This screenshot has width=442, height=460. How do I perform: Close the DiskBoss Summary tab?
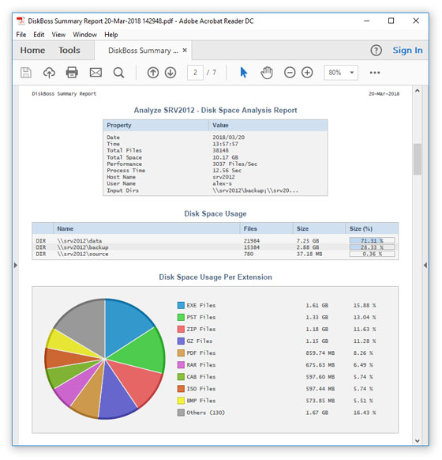coord(185,50)
